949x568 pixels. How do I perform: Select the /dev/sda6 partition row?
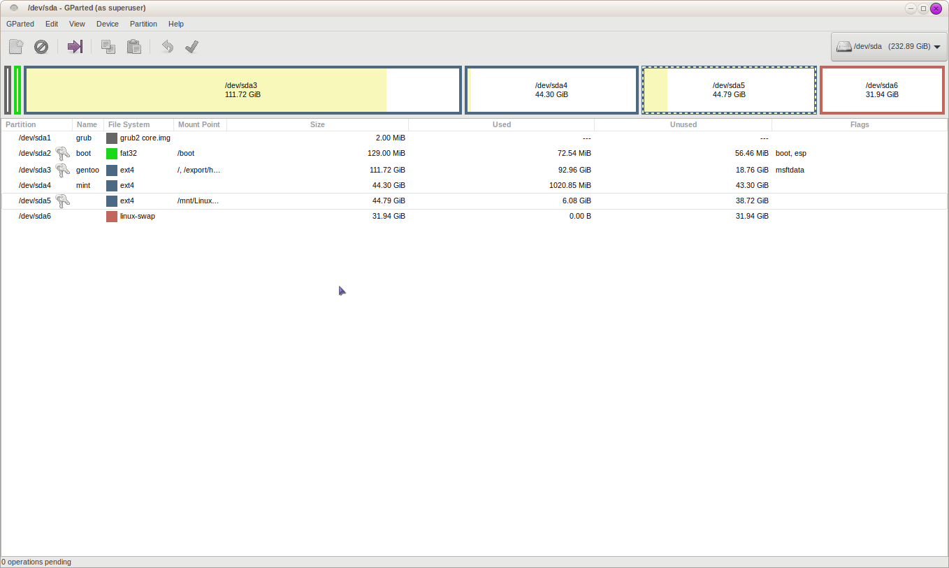pyautogui.click(x=474, y=217)
